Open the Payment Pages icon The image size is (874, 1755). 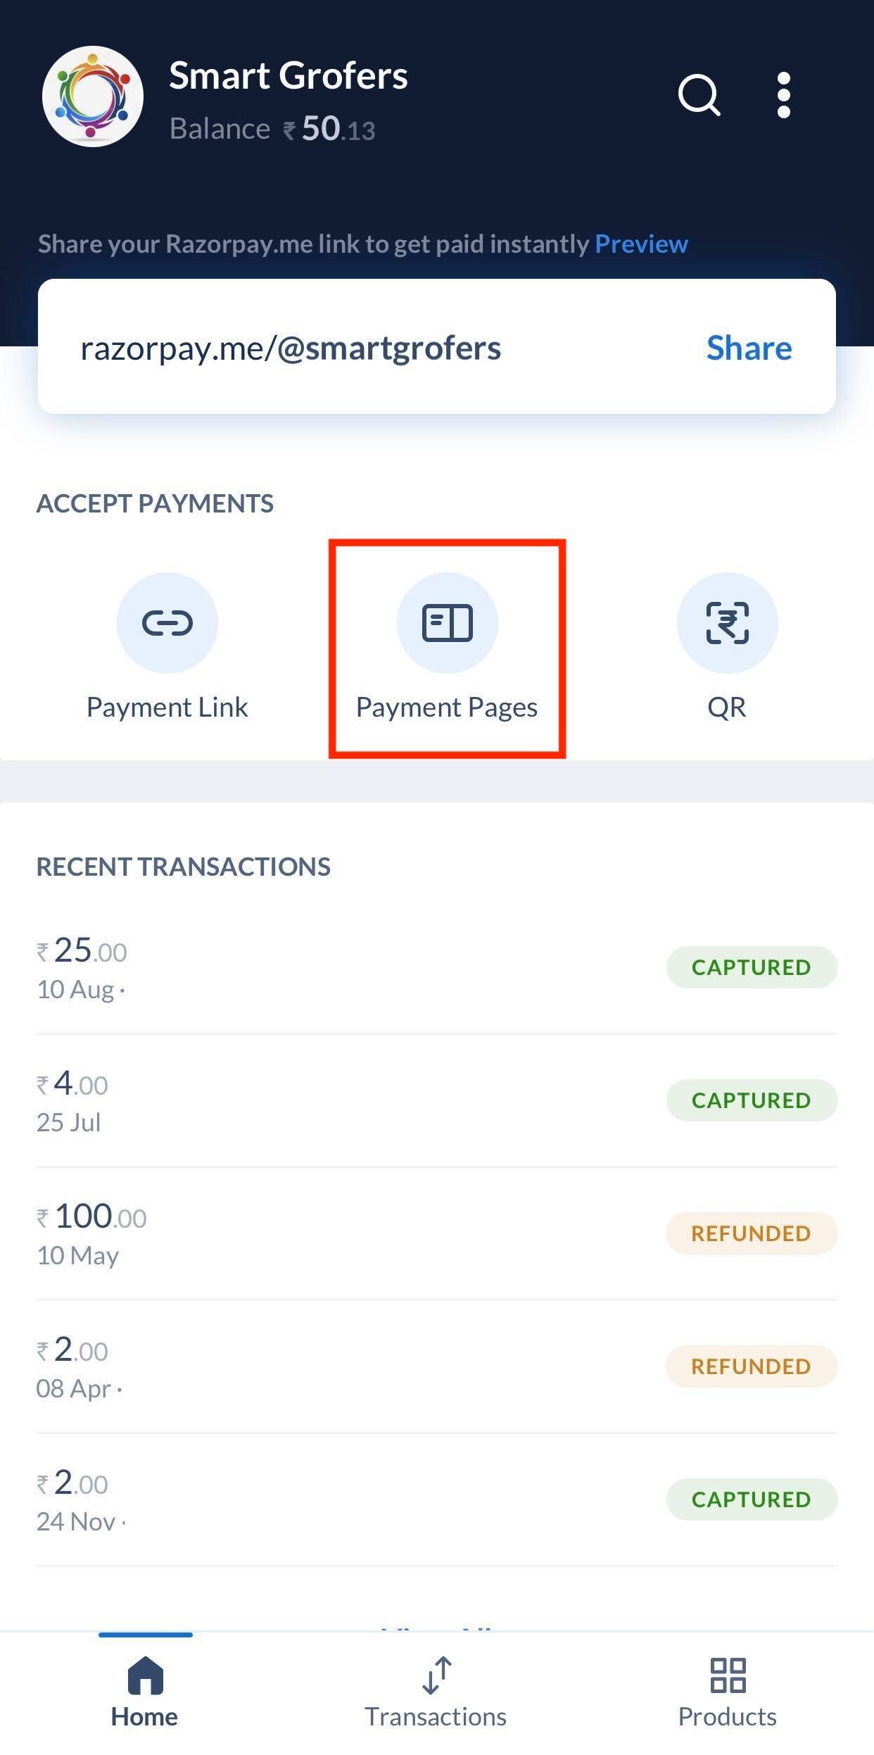(x=448, y=623)
